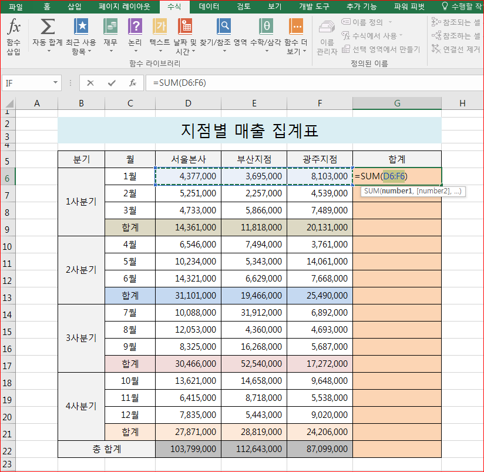
Task: Expand the 텍스트 dropdown arrow
Action: click(160, 51)
